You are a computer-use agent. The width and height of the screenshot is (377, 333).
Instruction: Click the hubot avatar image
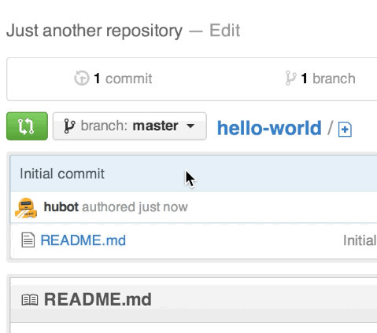point(26,208)
